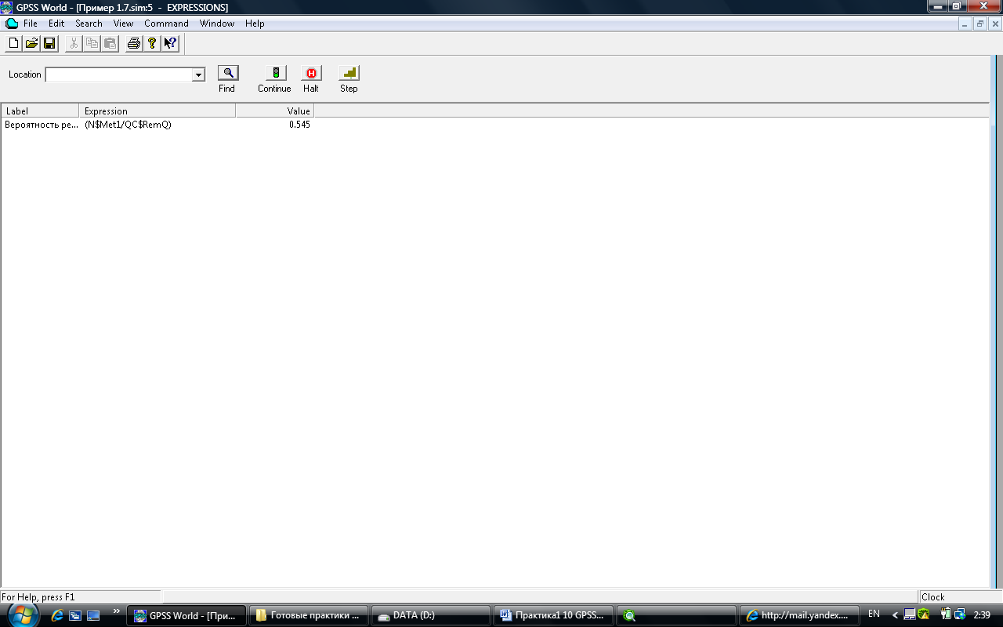Click the Context Help arrow icon

(x=170, y=43)
